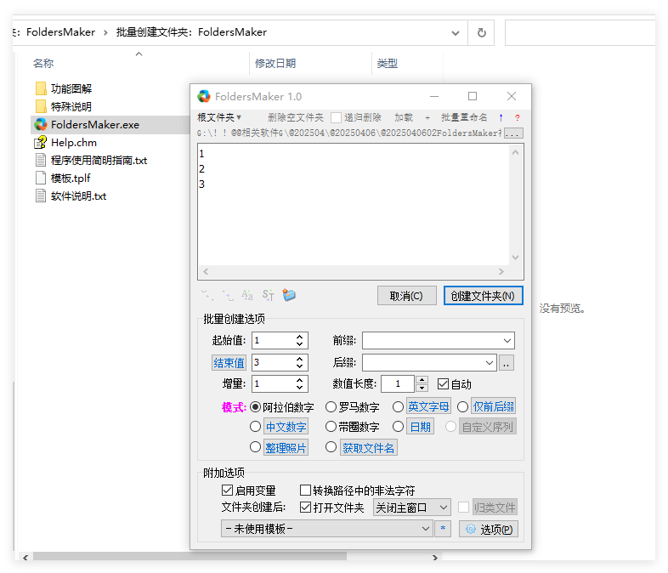The image size is (668, 573).
Task: Click the .. button beside 后缀 field
Action: pos(507,363)
